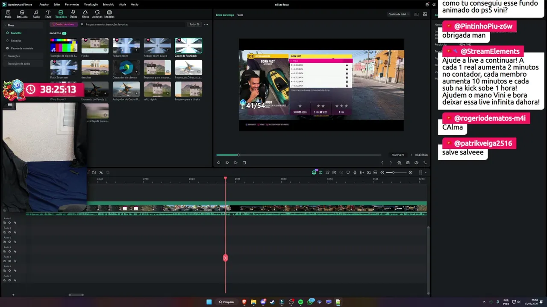This screenshot has height=307, width=547.
Task: Switch to Linha do tempo preview tab
Action: (225, 15)
